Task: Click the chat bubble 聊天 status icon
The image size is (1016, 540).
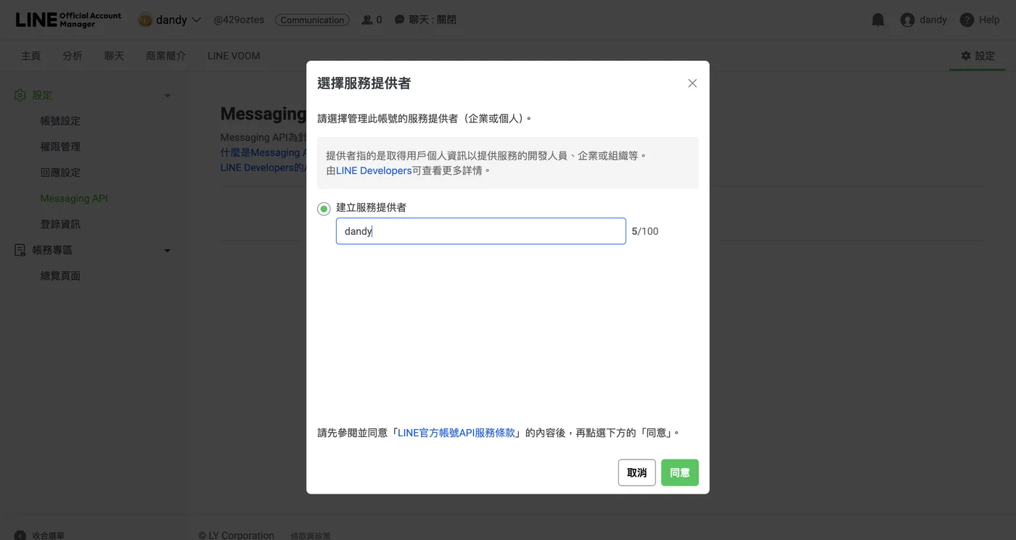Action: [x=399, y=20]
